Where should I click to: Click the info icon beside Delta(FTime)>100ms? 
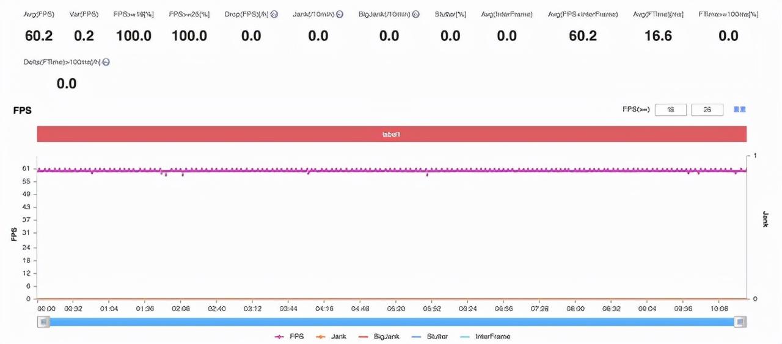[106, 62]
